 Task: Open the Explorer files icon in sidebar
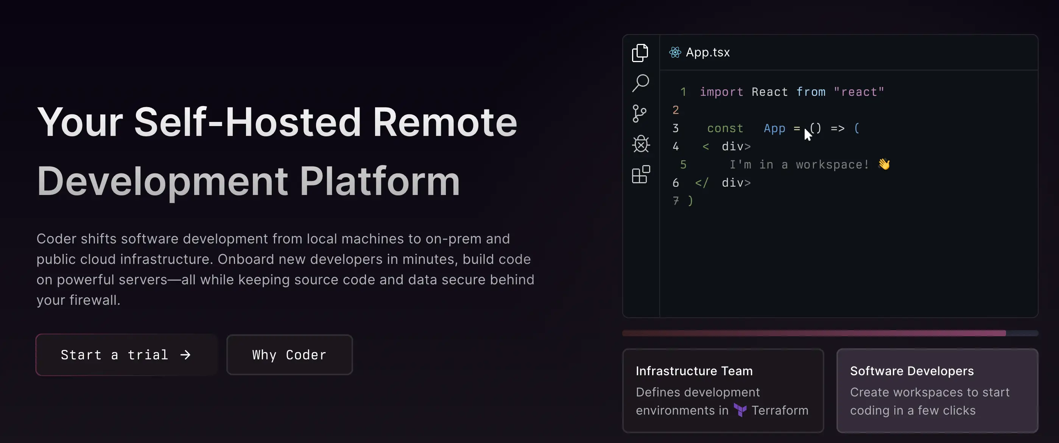coord(640,53)
